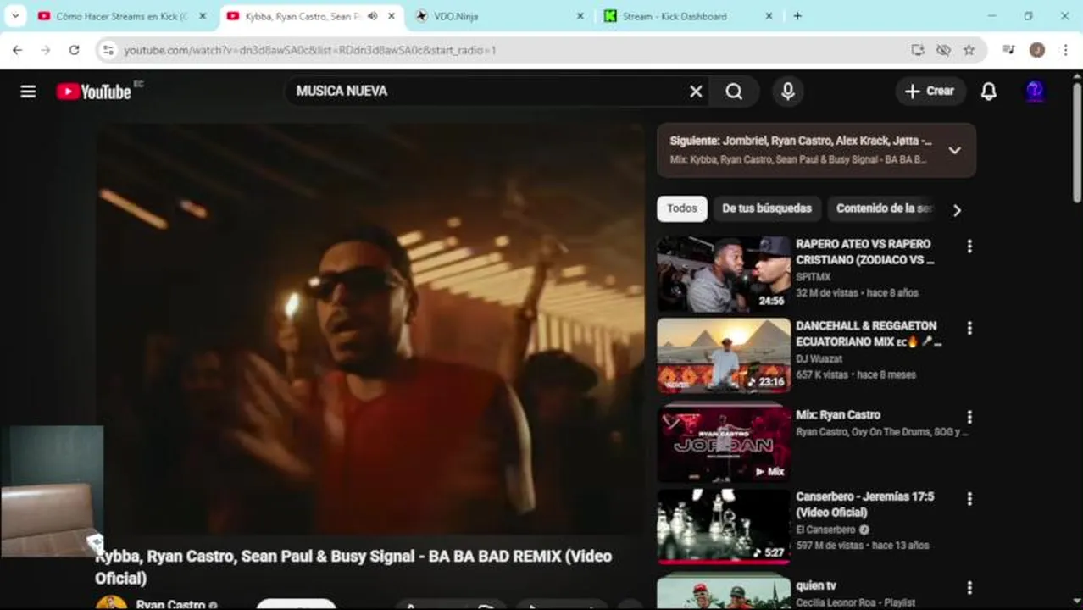This screenshot has width=1083, height=610.
Task: Click the BA BA BAD REMIX video player
Action: (x=370, y=330)
